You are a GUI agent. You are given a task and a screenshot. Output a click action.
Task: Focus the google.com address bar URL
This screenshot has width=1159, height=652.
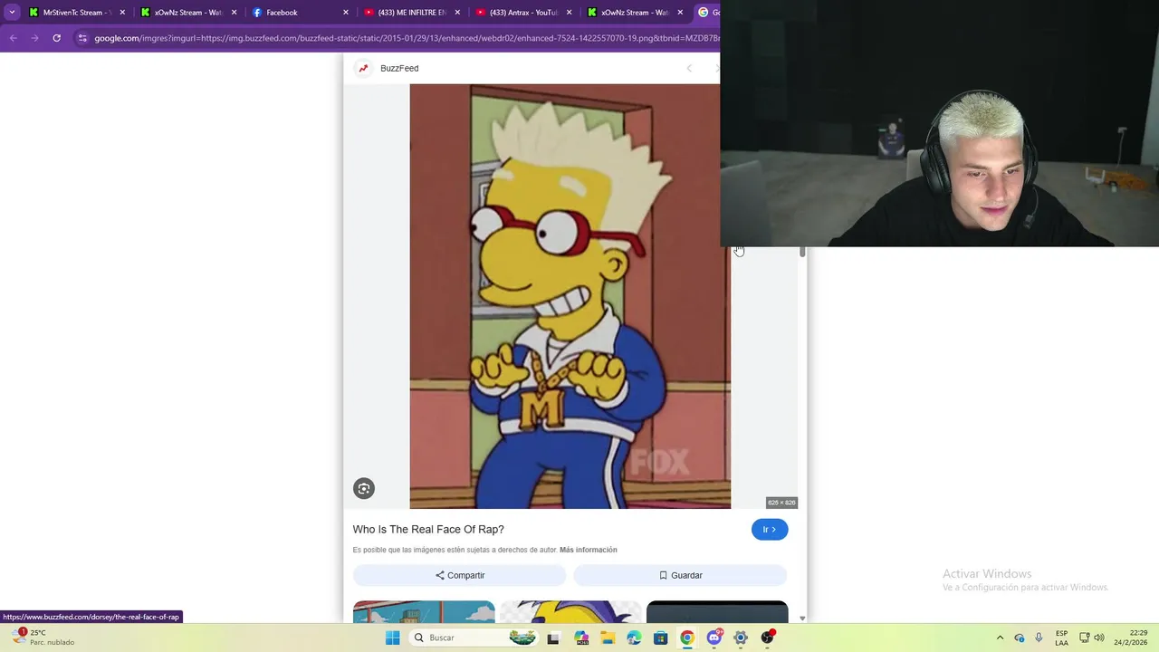[406, 38]
